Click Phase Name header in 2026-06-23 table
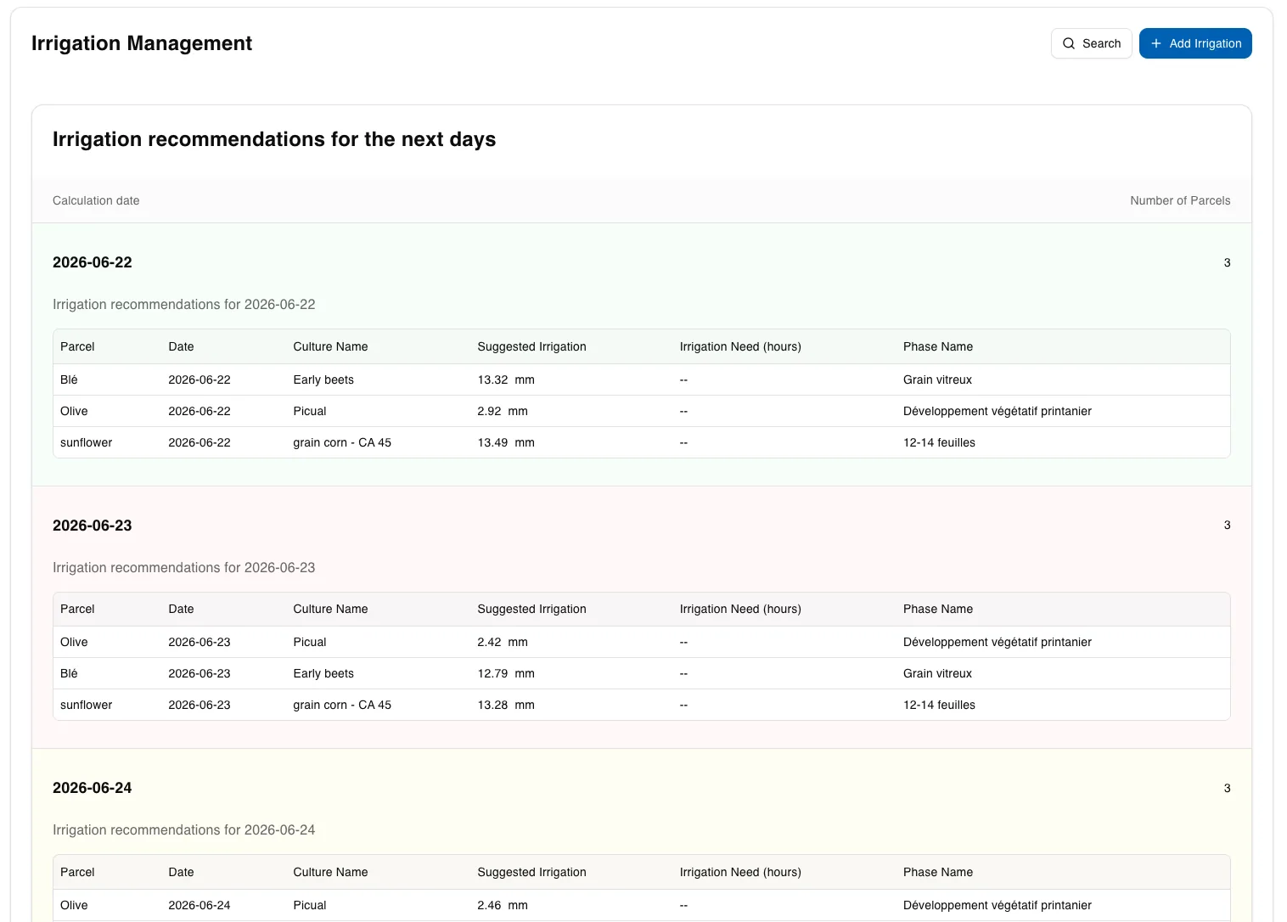Viewport: 1287px width, 922px height. point(938,609)
